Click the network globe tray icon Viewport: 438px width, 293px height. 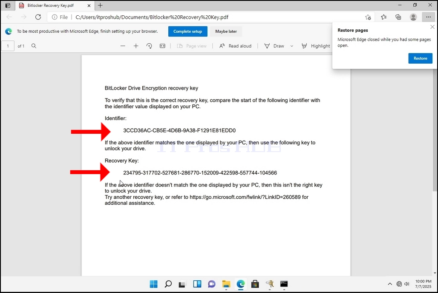click(399, 284)
